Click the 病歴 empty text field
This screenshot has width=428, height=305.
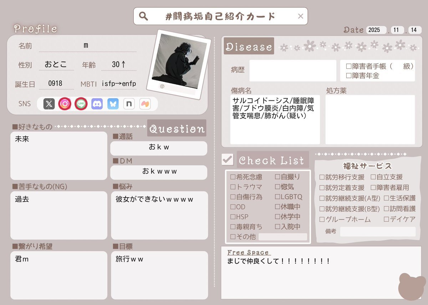click(292, 70)
